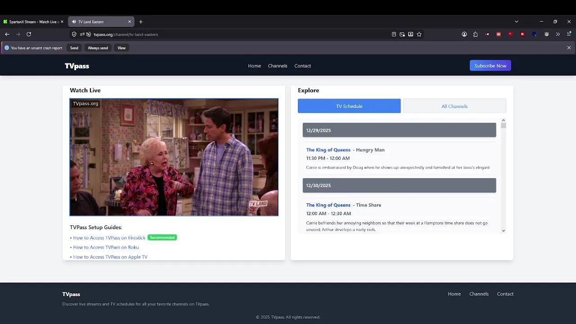Switch to the SpartanX Stream tab
This screenshot has height=324, width=576.
(x=33, y=22)
